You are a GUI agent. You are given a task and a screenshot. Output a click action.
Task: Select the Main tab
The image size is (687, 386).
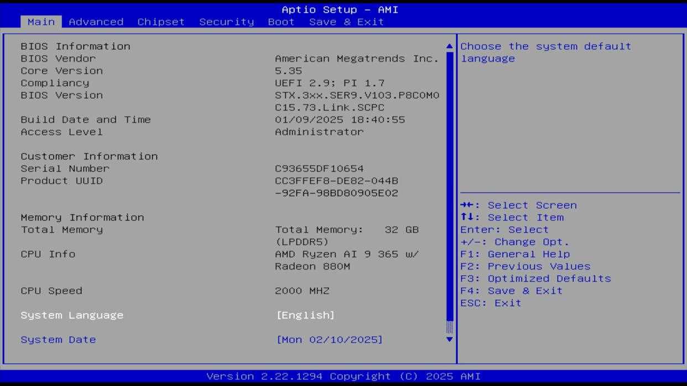41,22
